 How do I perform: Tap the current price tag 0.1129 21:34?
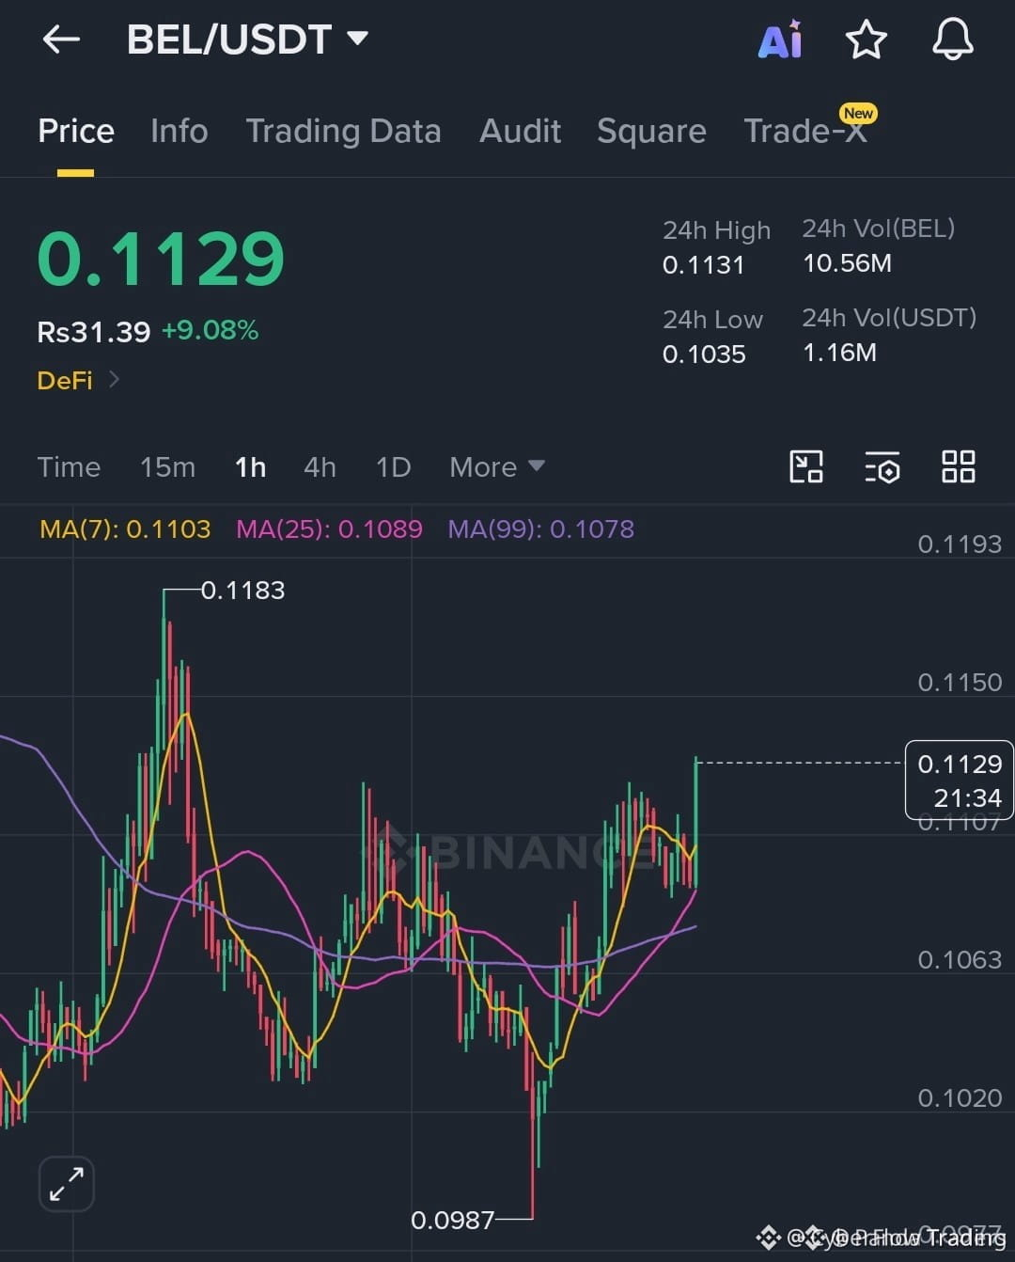pyautogui.click(x=959, y=780)
